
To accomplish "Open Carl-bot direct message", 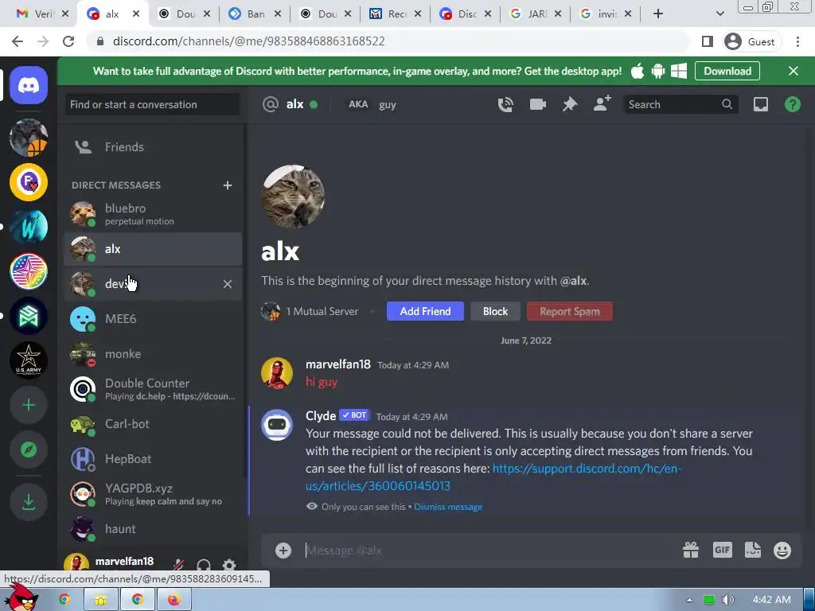I will coord(153,424).
